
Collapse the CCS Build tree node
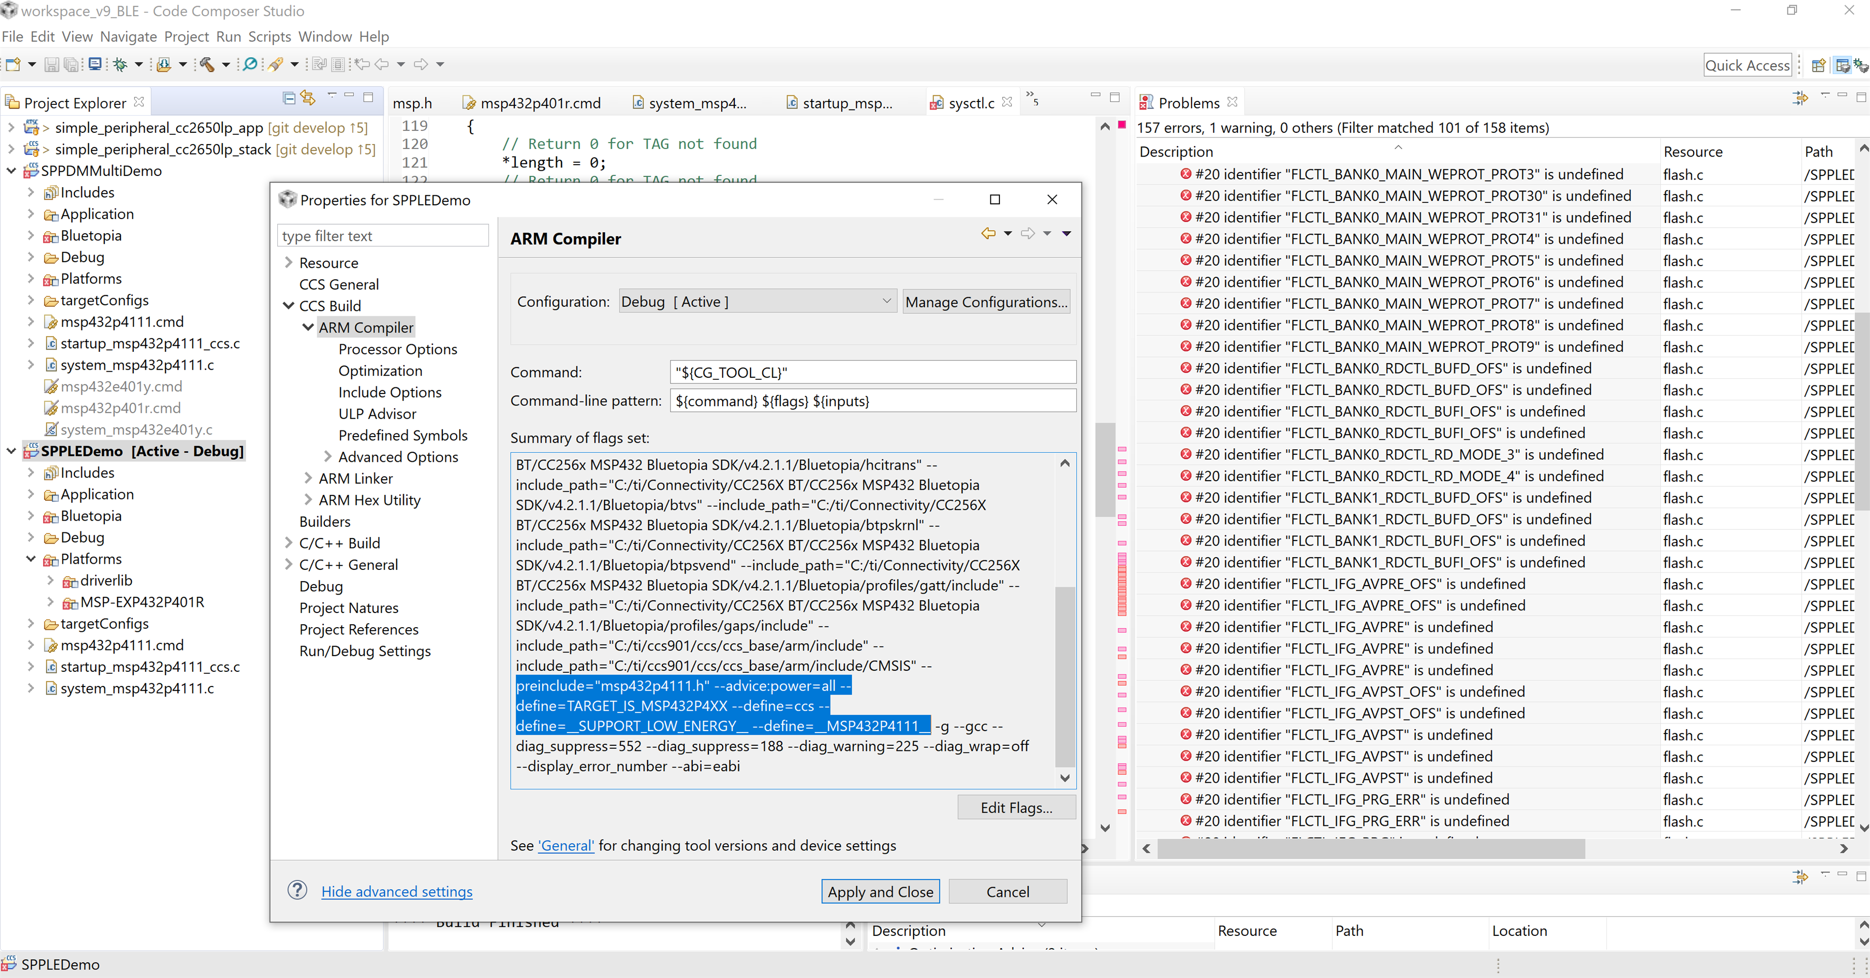(288, 306)
